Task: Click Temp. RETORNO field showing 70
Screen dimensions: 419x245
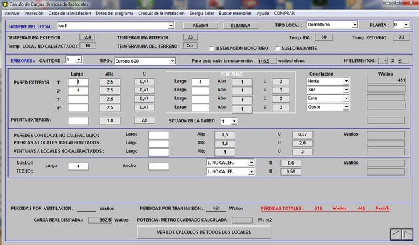Action: pyautogui.click(x=401, y=37)
